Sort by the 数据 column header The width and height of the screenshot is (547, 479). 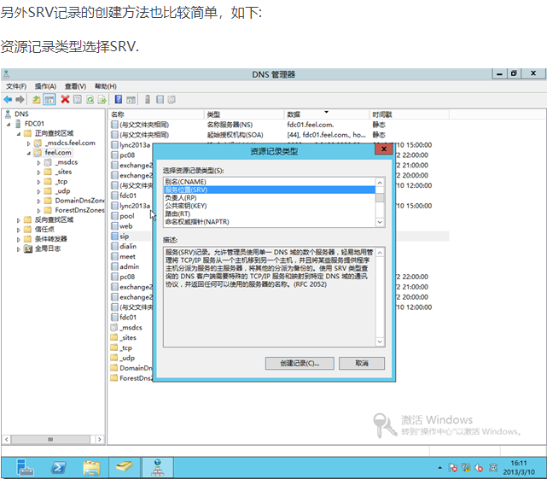[326, 114]
